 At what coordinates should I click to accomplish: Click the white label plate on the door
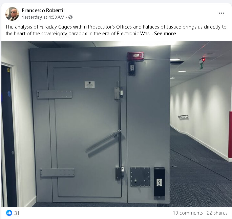90,85
